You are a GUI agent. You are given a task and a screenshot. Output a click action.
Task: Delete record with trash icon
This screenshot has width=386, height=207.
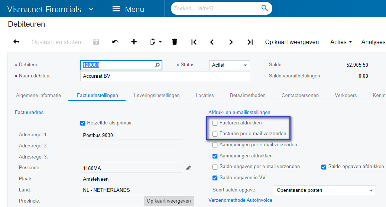[175, 42]
